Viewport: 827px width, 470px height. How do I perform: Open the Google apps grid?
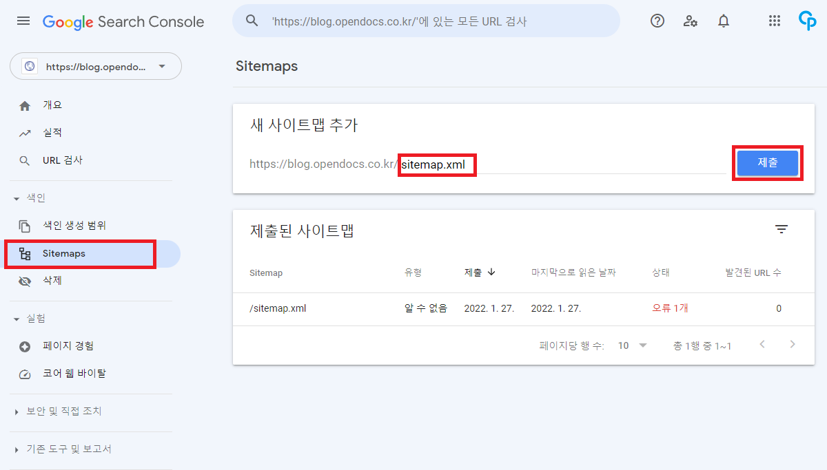[x=774, y=21]
